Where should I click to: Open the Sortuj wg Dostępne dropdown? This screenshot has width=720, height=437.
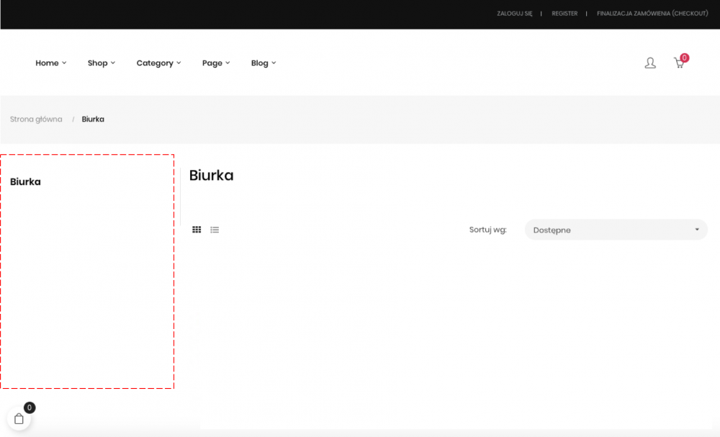pyautogui.click(x=616, y=230)
